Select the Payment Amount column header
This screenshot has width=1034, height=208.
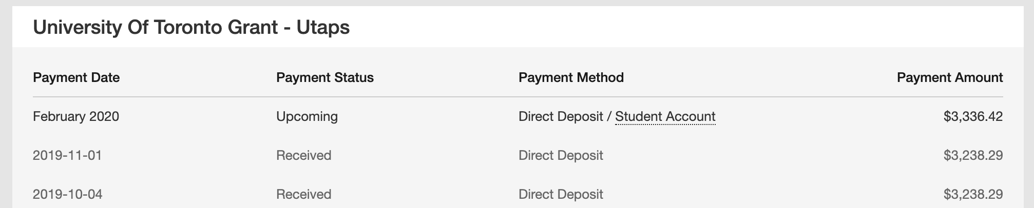(x=949, y=77)
